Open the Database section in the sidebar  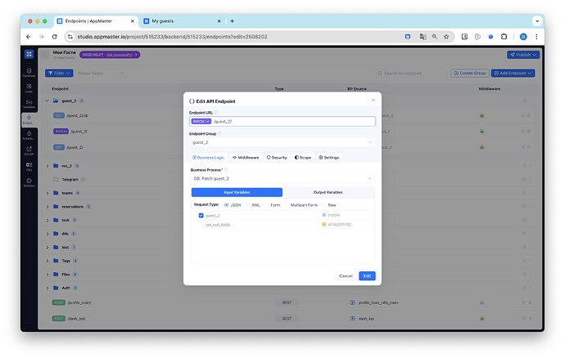(x=29, y=72)
